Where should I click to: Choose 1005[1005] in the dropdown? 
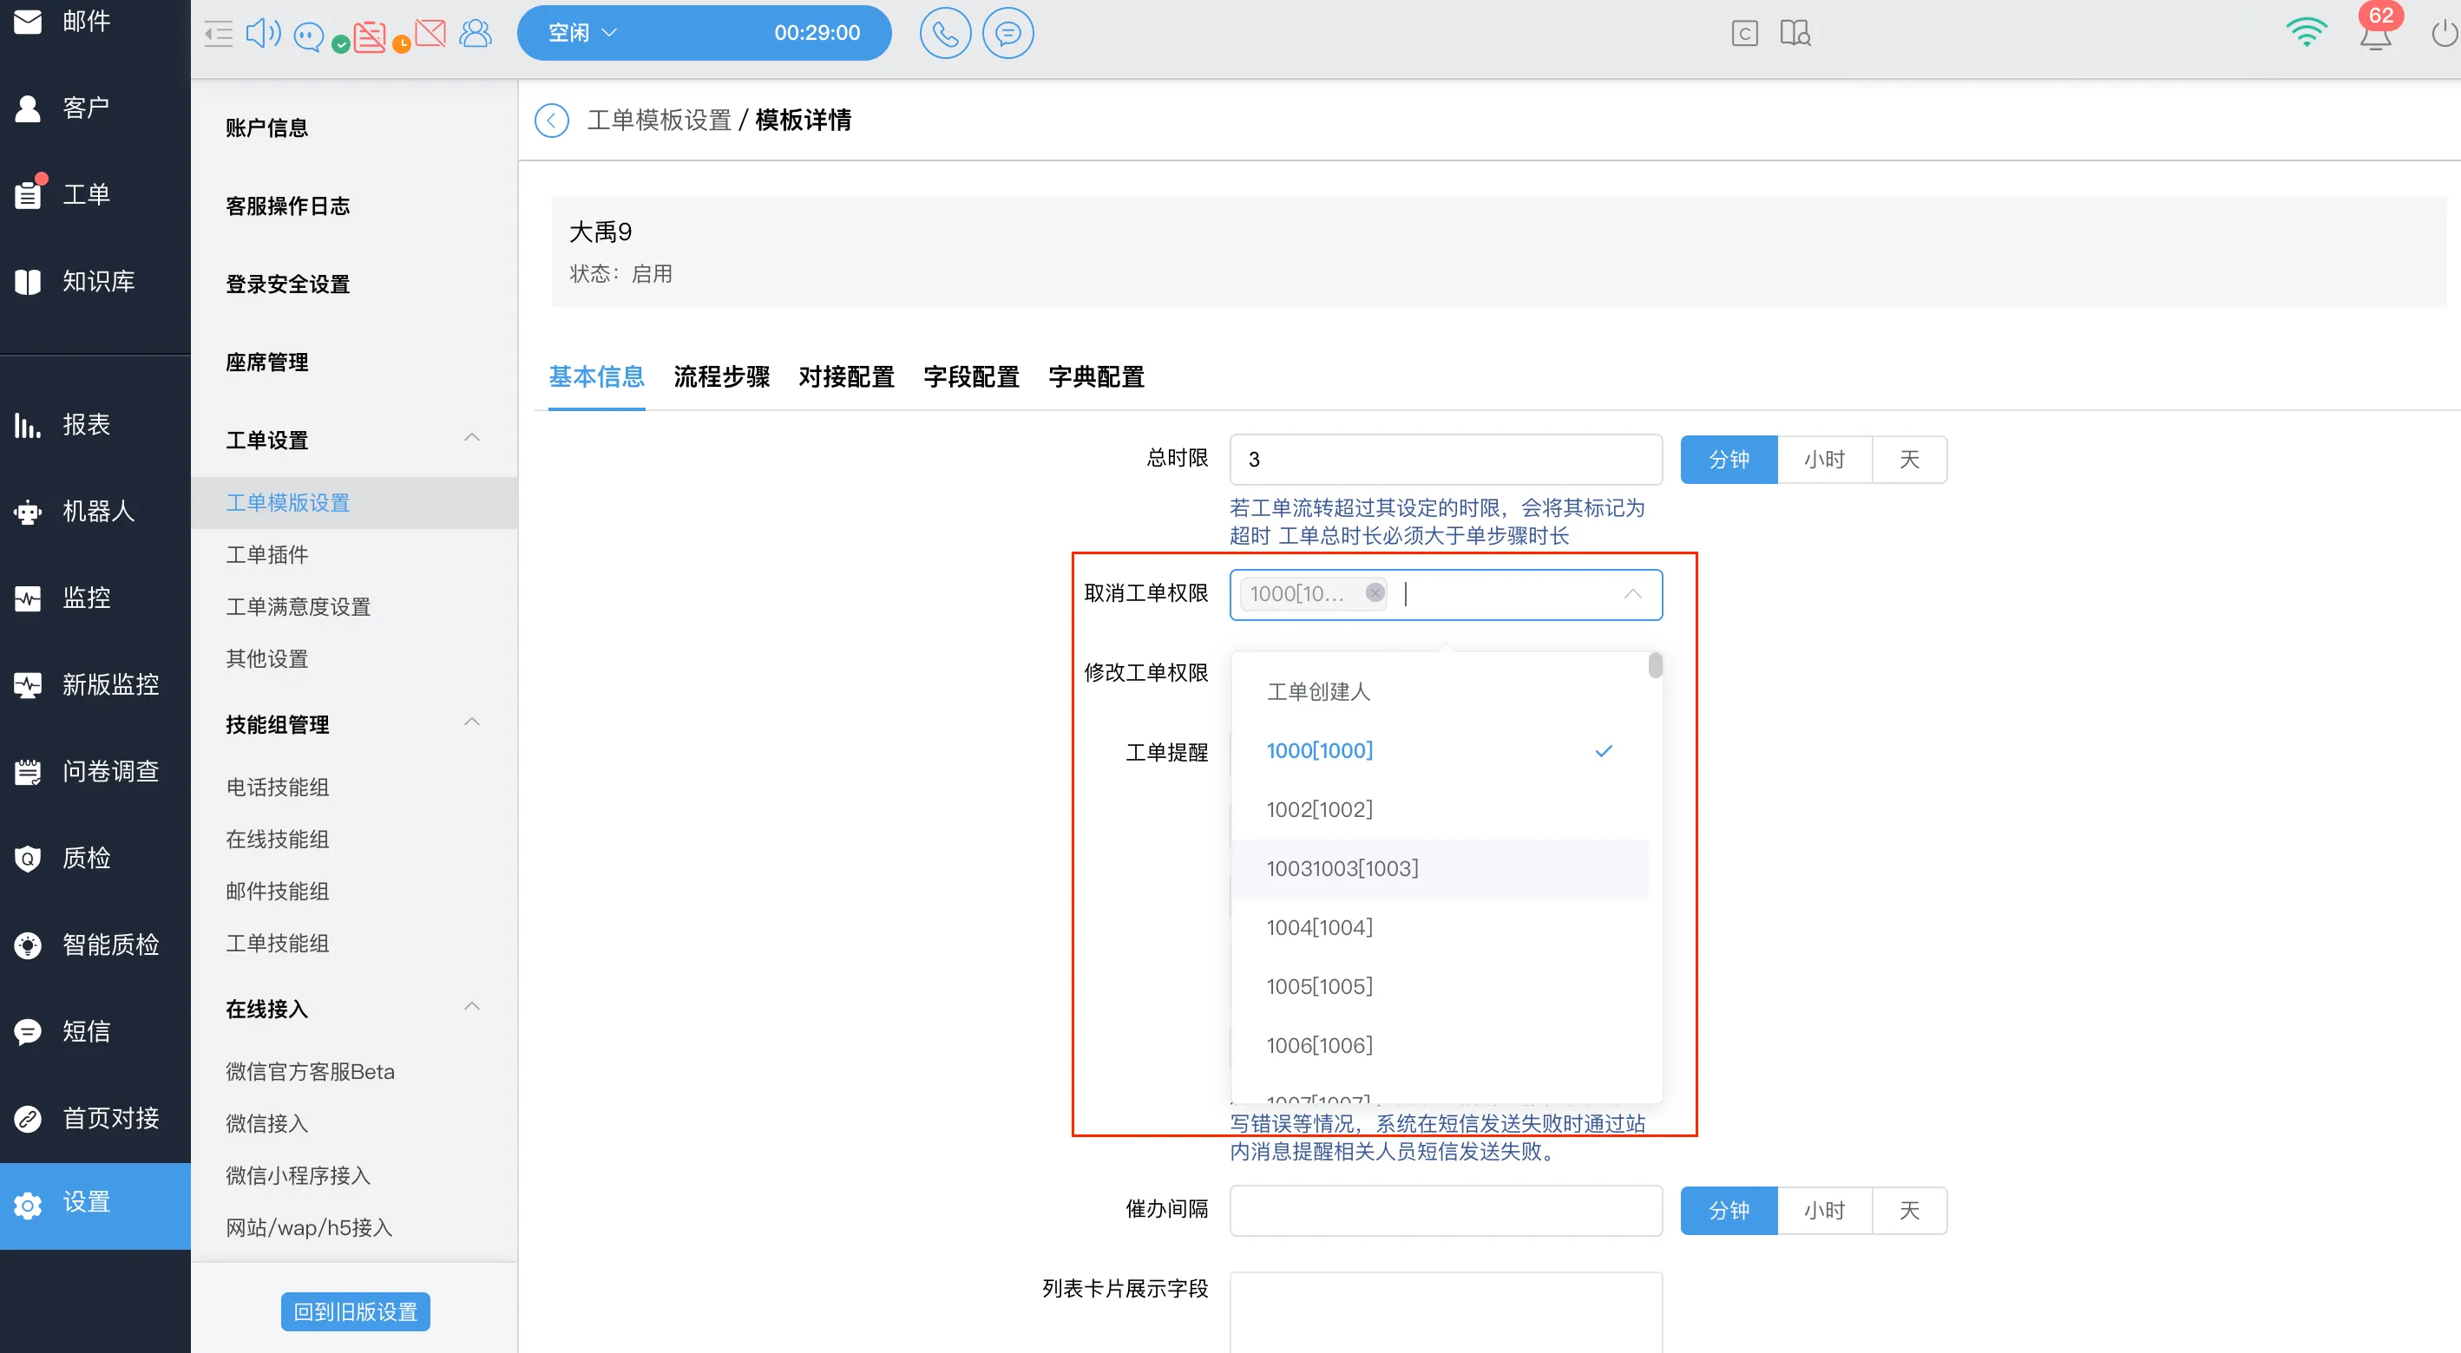[x=1440, y=986]
